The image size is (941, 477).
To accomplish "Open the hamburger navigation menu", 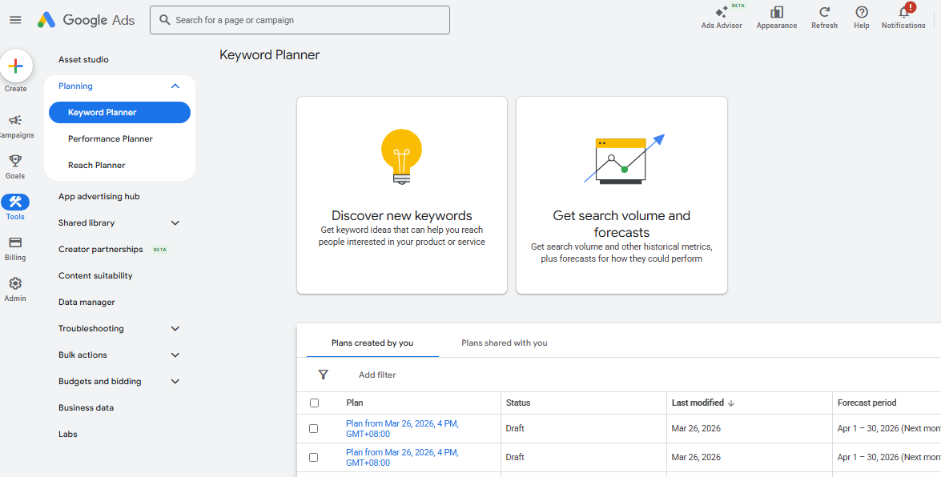I will pyautogui.click(x=15, y=19).
